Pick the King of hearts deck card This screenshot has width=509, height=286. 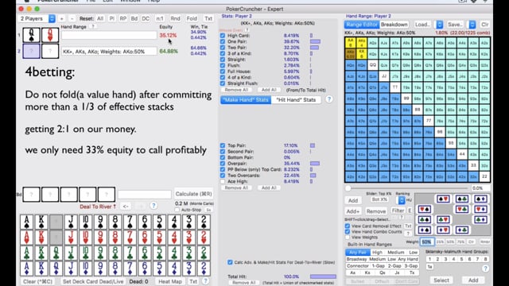point(41,238)
